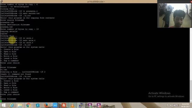This screenshot has height=108, width=192.
Task: Click 'Enter source filename' line
Action: coord(12,20)
